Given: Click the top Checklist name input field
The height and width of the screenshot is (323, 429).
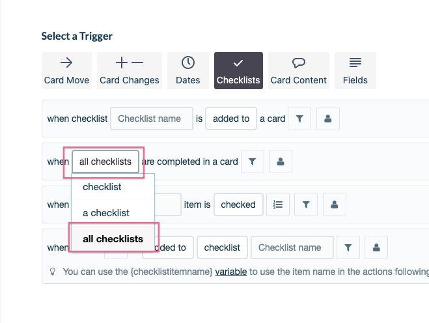Looking at the screenshot, I should (152, 119).
